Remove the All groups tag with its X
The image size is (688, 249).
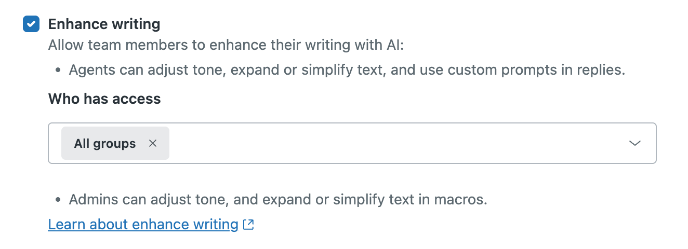pyautogui.click(x=153, y=144)
